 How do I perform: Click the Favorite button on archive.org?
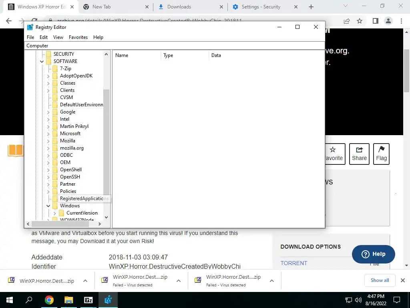pyautogui.click(x=335, y=154)
